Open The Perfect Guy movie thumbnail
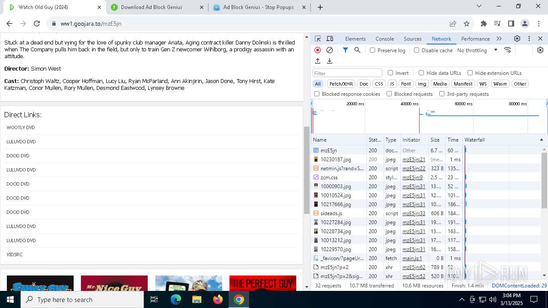548x308 pixels. (x=263, y=283)
